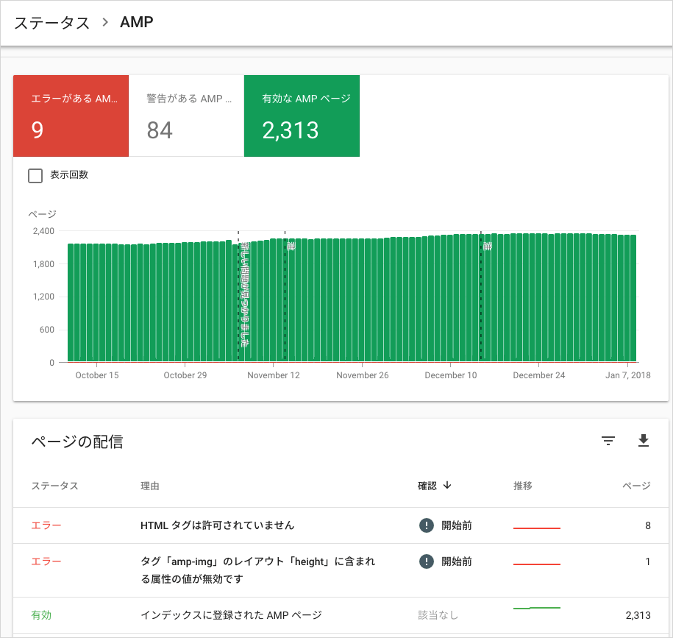Click the 有効 status in the last row
Image resolution: width=673 pixels, height=638 pixels.
click(41, 615)
